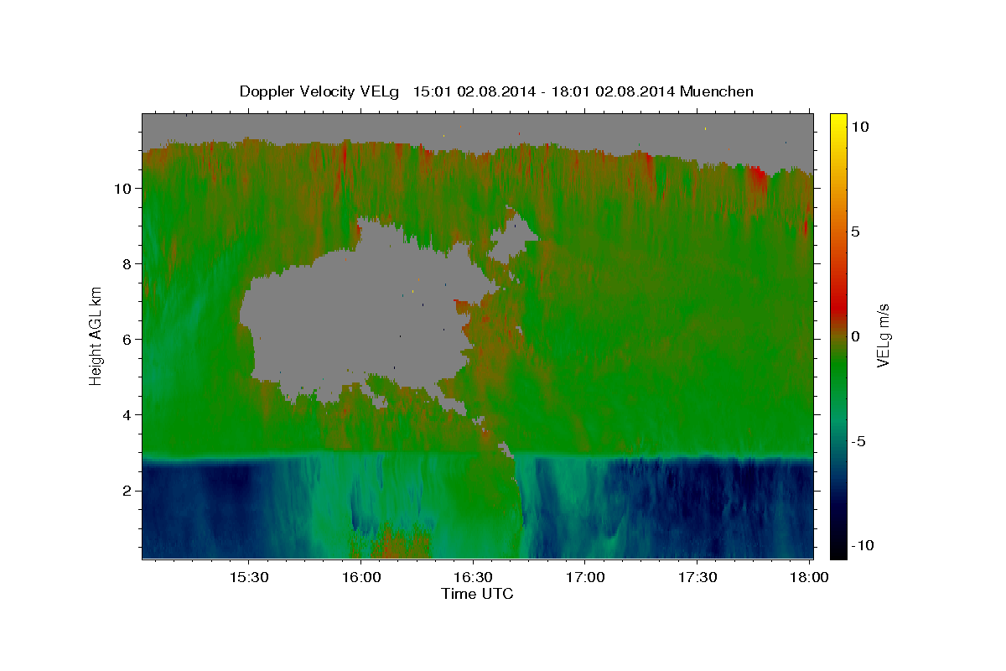This screenshot has width=1006, height=671.
Task: Click the colorbar label '5'
Action: click(855, 231)
